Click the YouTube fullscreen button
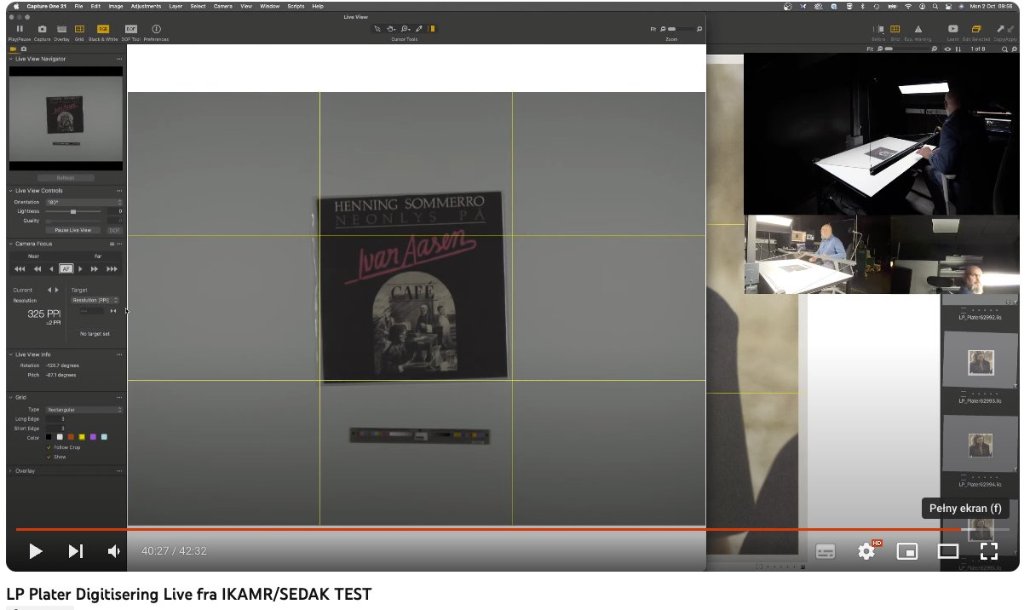 [x=988, y=551]
